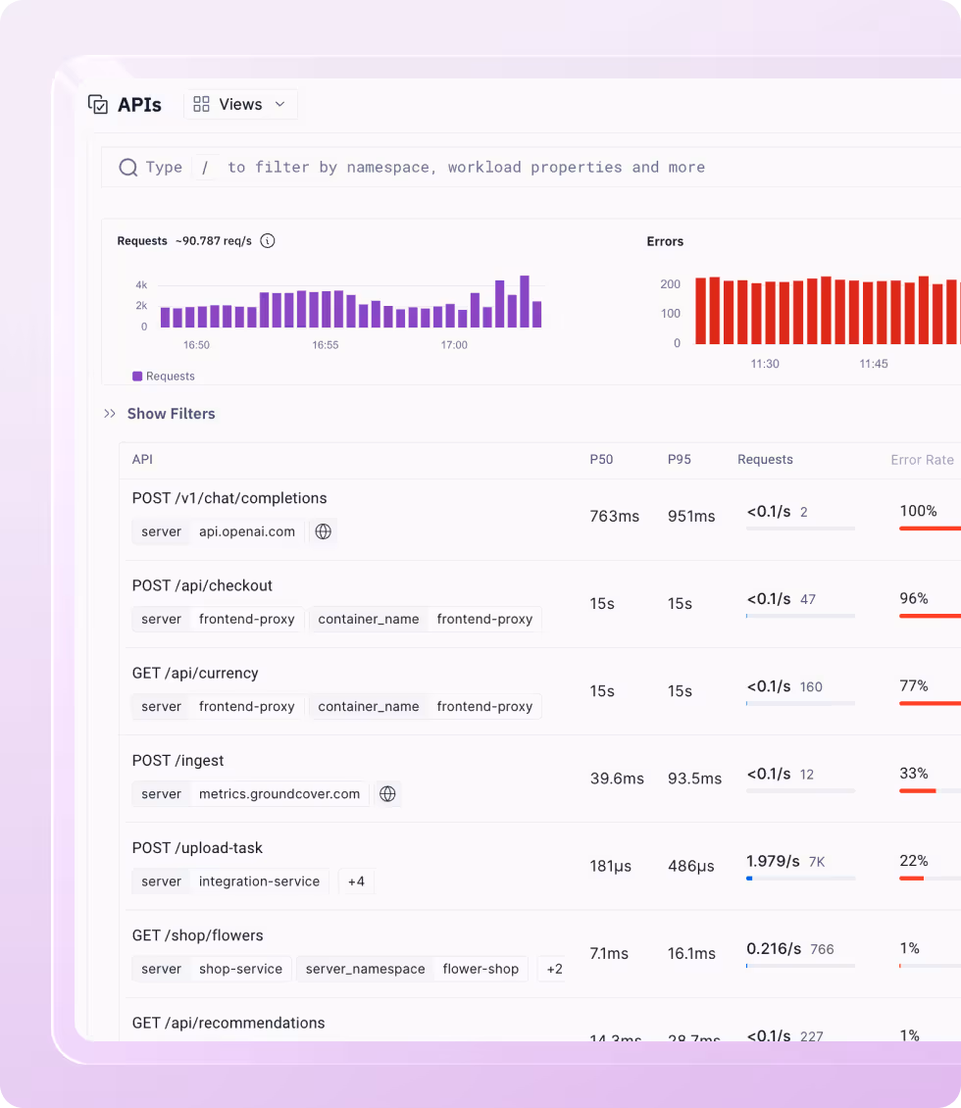This screenshot has height=1108, width=961.
Task: Click the Views grid icon
Action: click(x=202, y=105)
